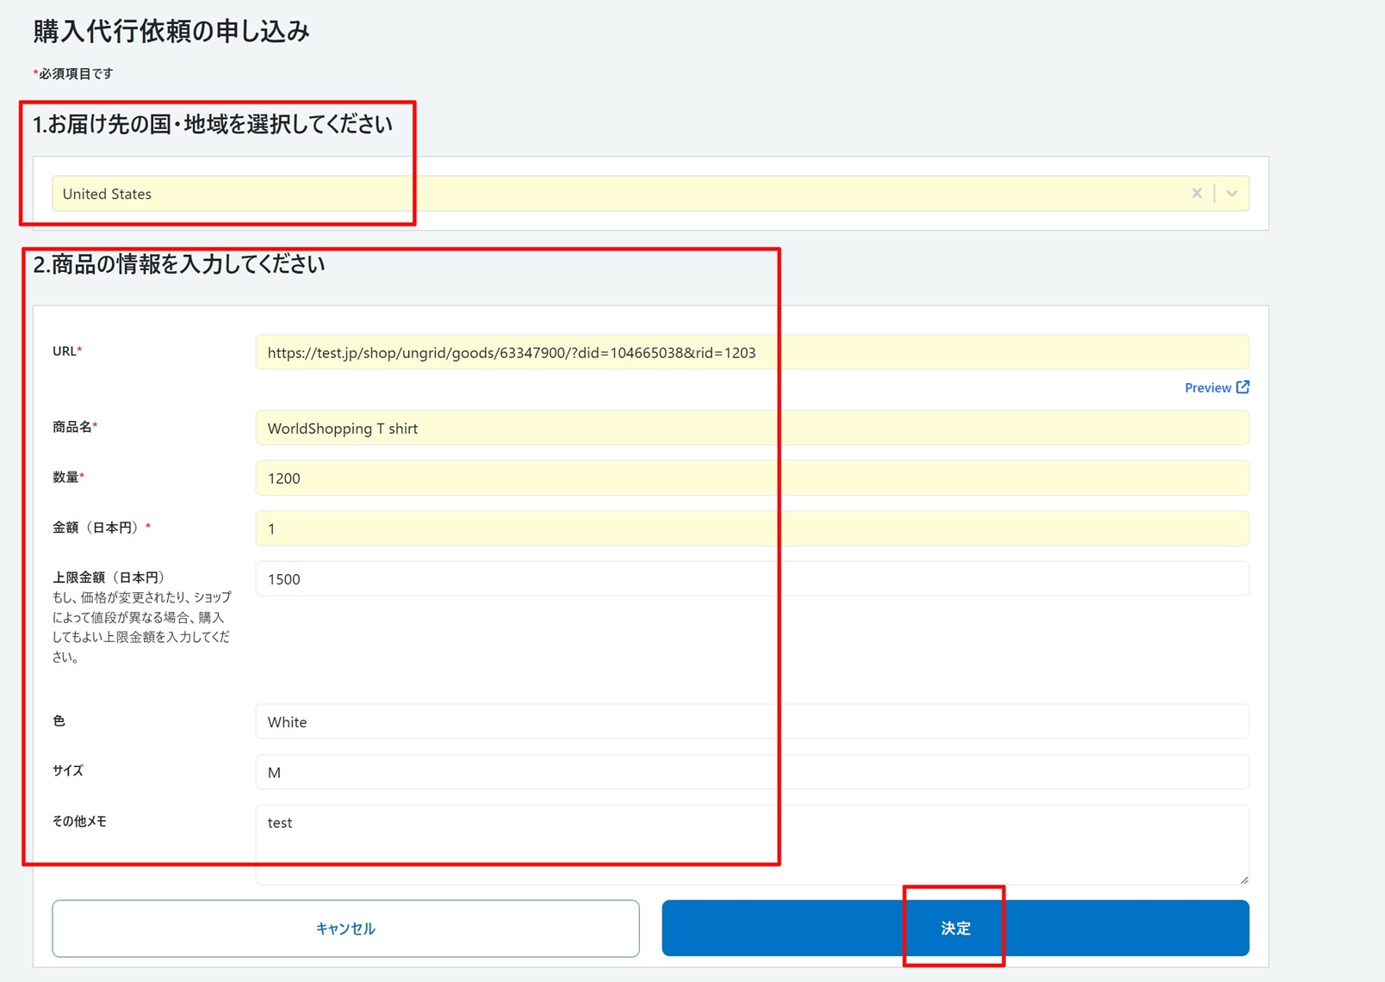Select the 商品名 field showing WorldShopping T shirt
This screenshot has width=1385, height=982.
[x=603, y=428]
